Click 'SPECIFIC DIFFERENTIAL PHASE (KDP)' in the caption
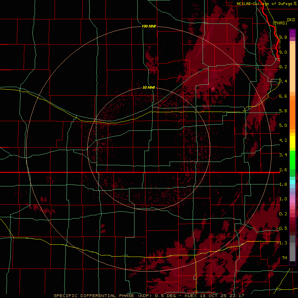Viewport: 298px width, 298px height. 103,296
